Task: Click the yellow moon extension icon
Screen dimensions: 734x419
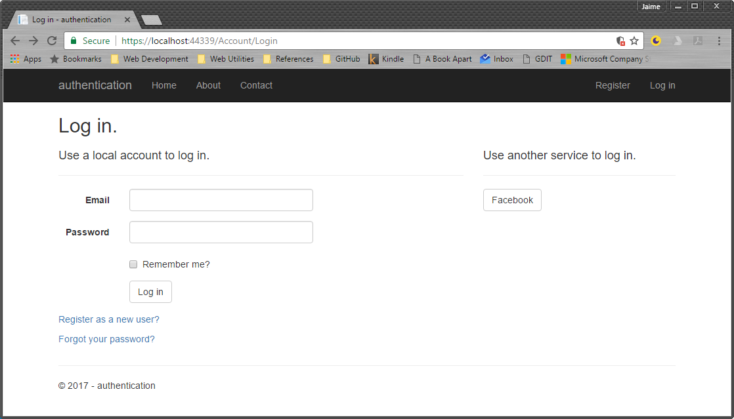Action: pos(656,41)
